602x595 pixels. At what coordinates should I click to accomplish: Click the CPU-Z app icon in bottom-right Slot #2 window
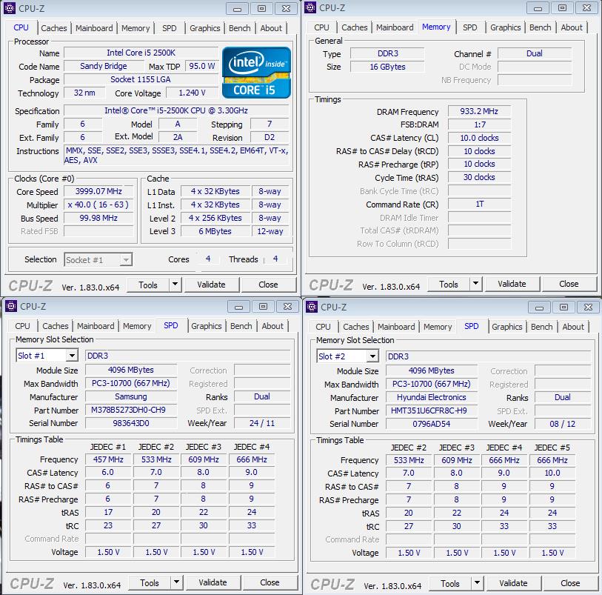pyautogui.click(x=312, y=307)
